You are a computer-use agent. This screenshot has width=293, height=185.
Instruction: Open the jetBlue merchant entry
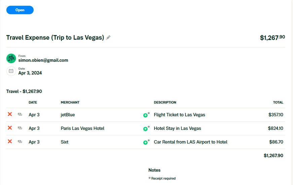click(68, 115)
